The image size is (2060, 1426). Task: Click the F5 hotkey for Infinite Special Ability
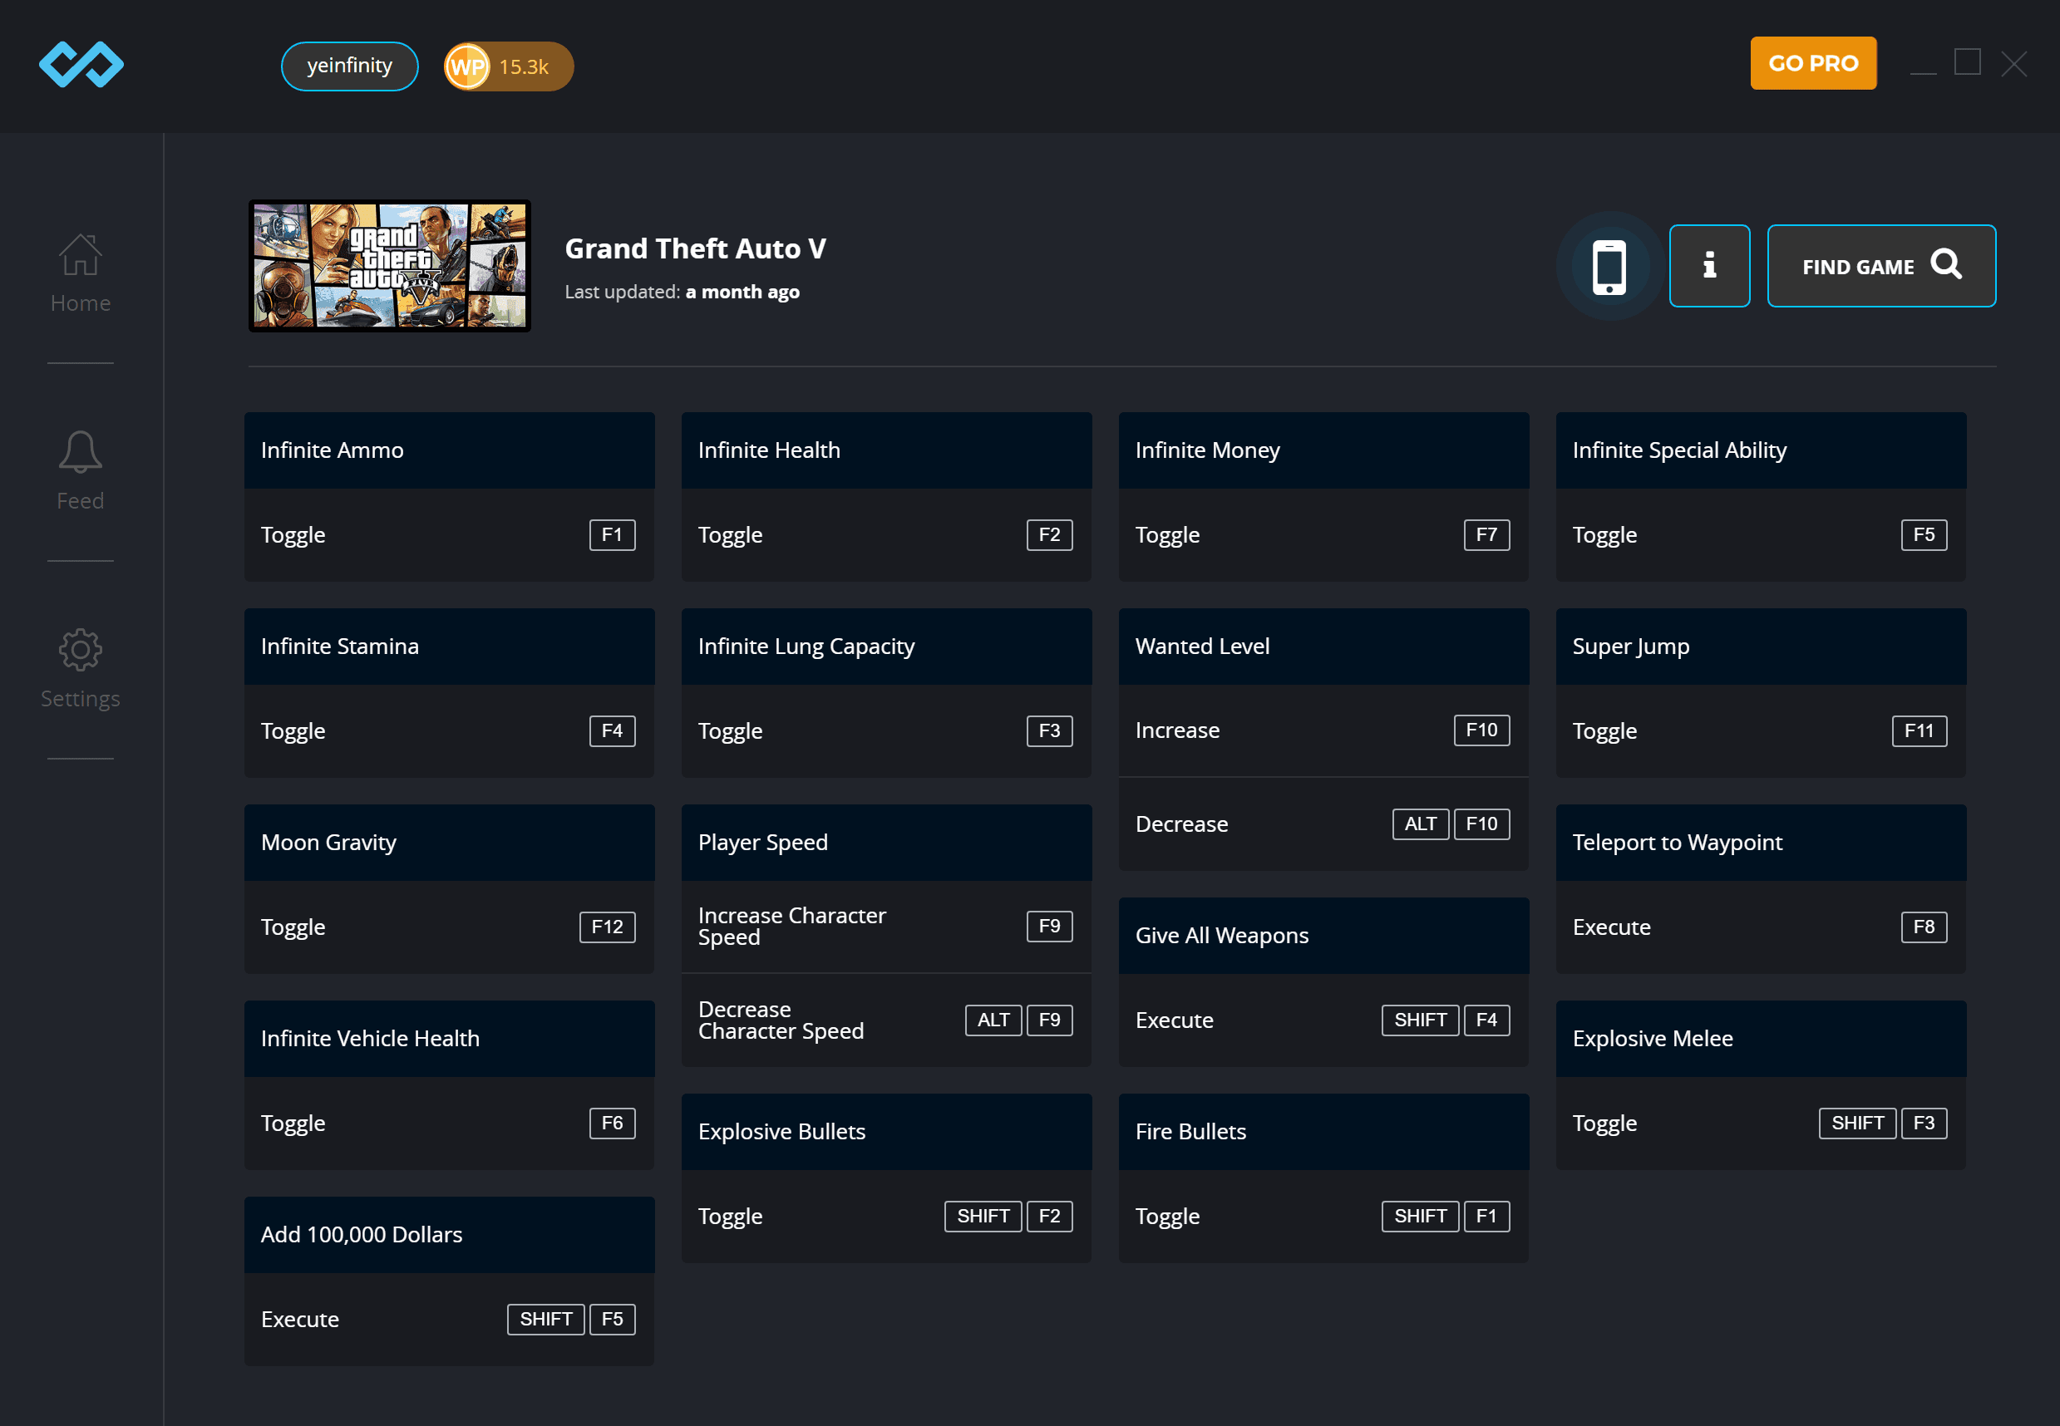tap(1924, 534)
